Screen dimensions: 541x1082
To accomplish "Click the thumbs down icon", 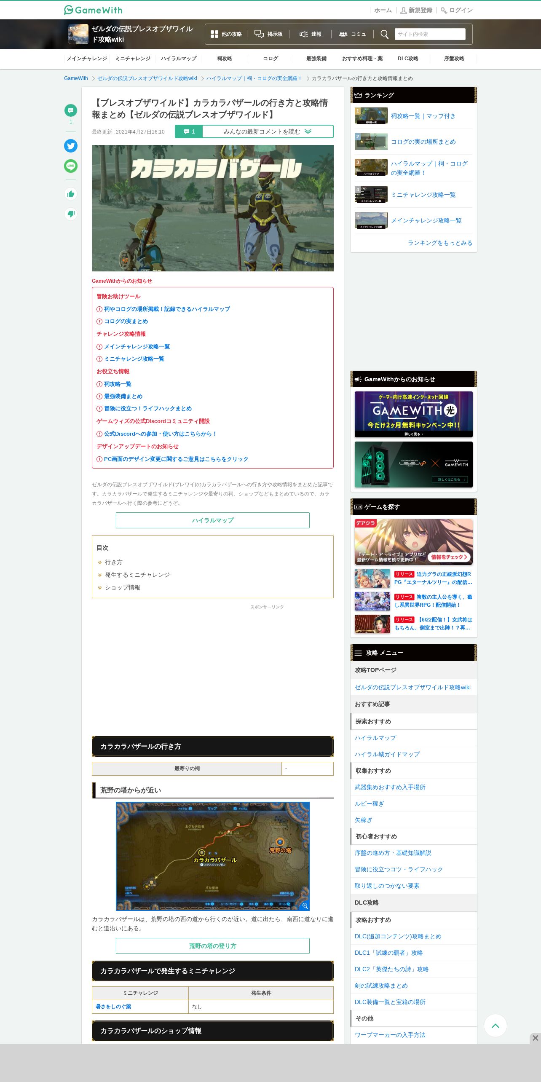I will coord(71,214).
